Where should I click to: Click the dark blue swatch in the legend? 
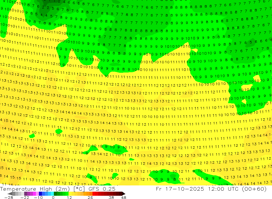(x=40, y=194)
